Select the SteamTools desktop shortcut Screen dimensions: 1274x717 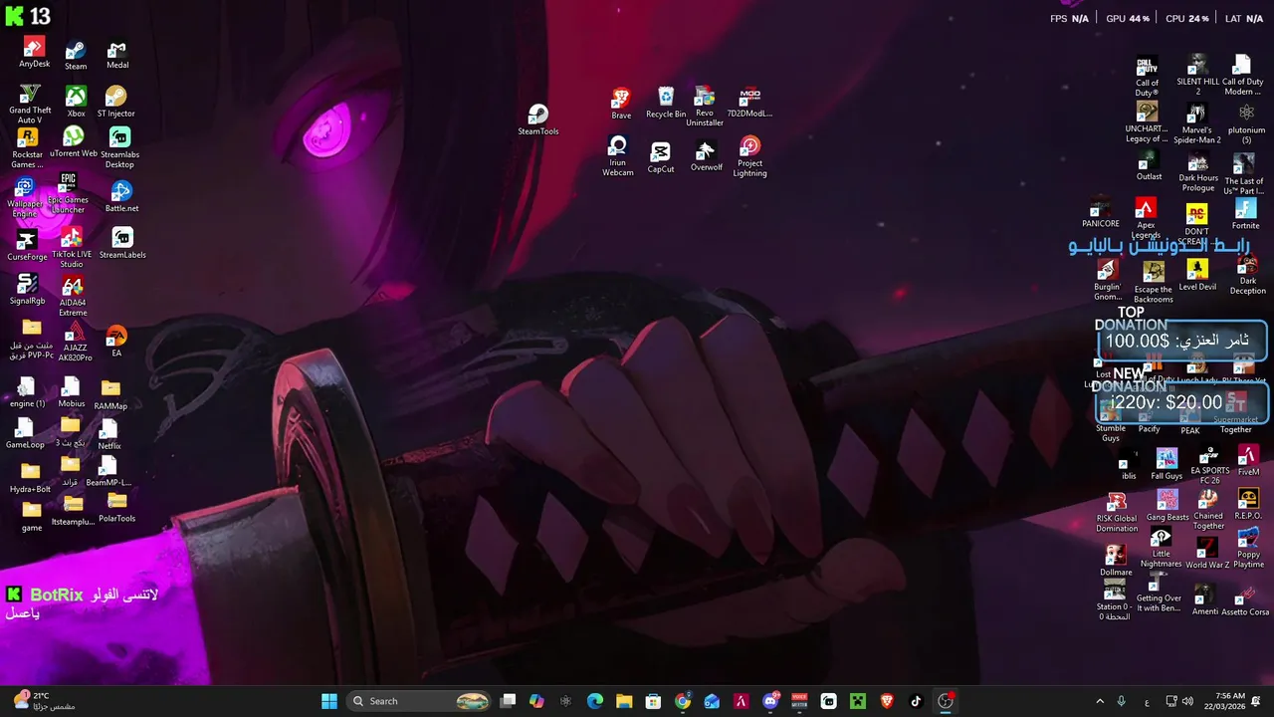click(x=537, y=120)
